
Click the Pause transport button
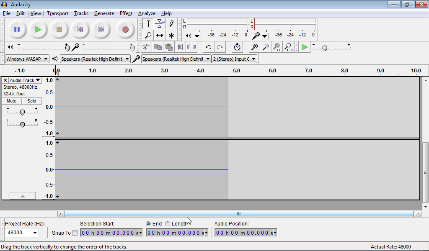point(17,29)
